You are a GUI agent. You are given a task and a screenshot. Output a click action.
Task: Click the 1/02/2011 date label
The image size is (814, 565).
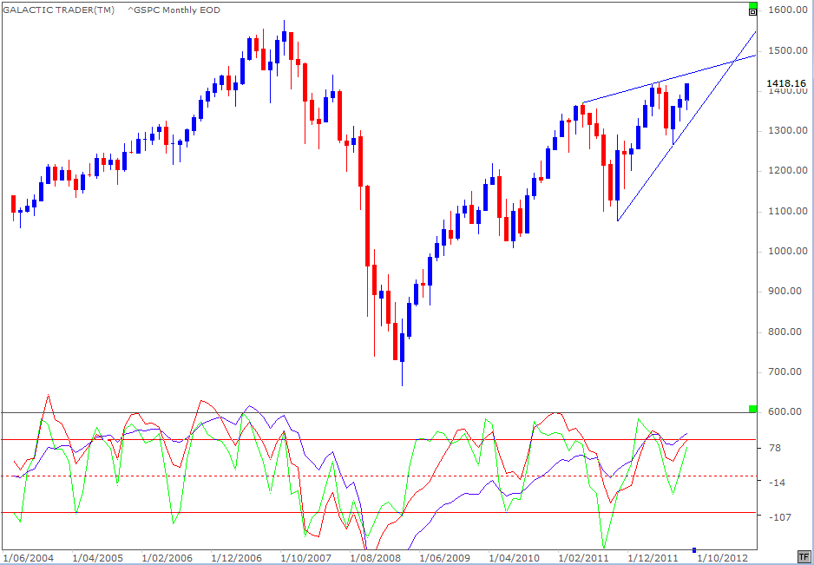(x=583, y=558)
